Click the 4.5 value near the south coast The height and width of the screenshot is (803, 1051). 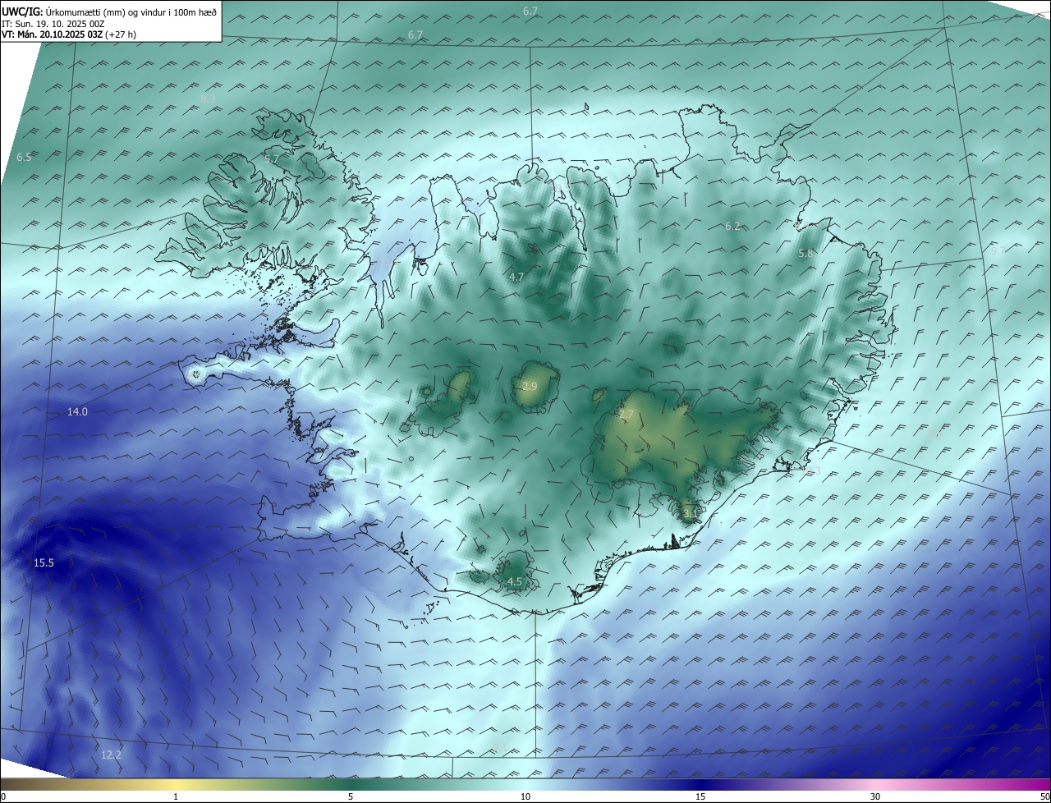[515, 582]
